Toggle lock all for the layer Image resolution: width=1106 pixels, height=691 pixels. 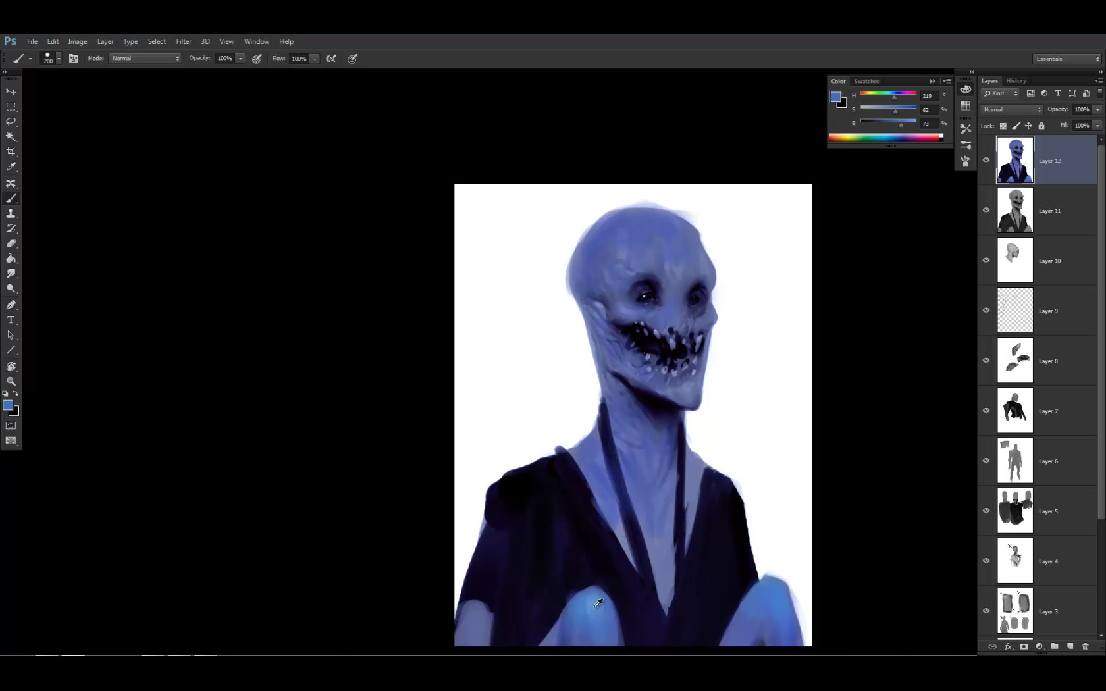pyautogui.click(x=1041, y=126)
